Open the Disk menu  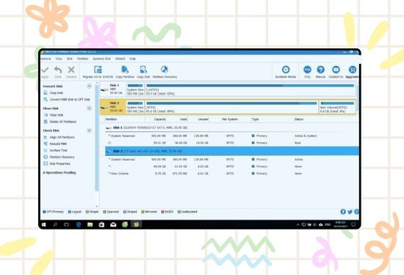coord(70,59)
